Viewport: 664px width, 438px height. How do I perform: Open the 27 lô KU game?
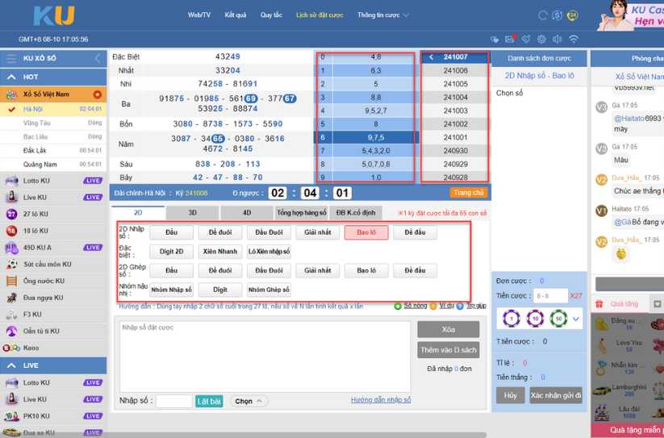coord(53,214)
